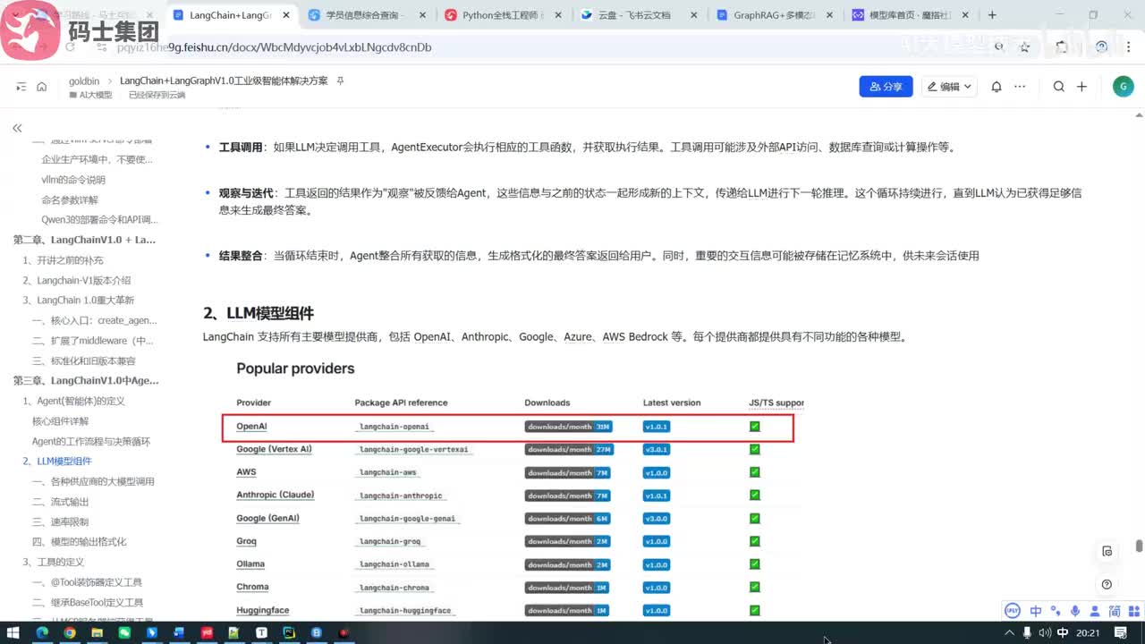Open the browser three-dot menu
1145x644 pixels.
(1129, 47)
